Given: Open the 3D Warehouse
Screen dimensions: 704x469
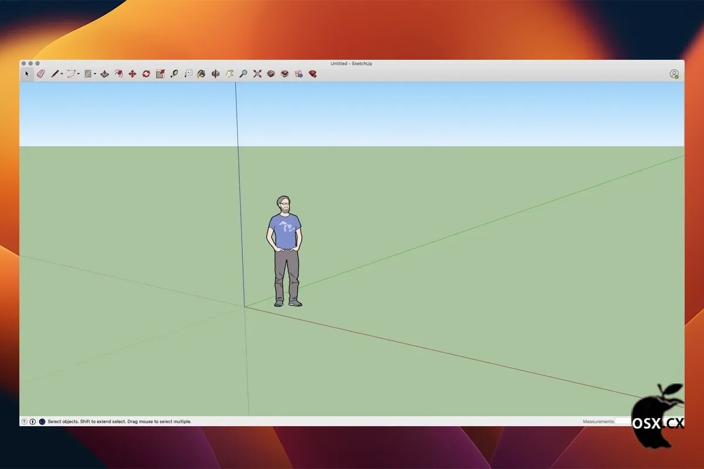Looking at the screenshot, I should coord(271,74).
